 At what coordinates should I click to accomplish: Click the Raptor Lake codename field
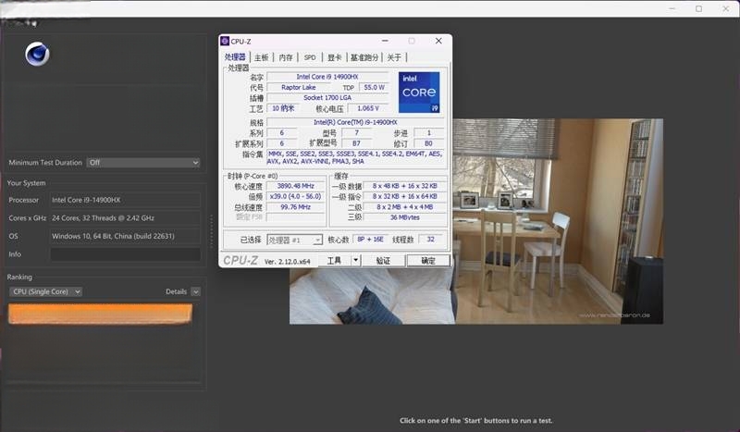click(299, 87)
